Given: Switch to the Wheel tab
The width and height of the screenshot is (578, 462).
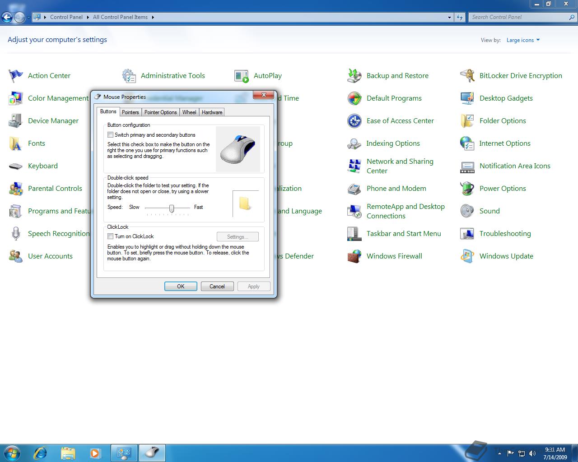Looking at the screenshot, I should (x=189, y=112).
